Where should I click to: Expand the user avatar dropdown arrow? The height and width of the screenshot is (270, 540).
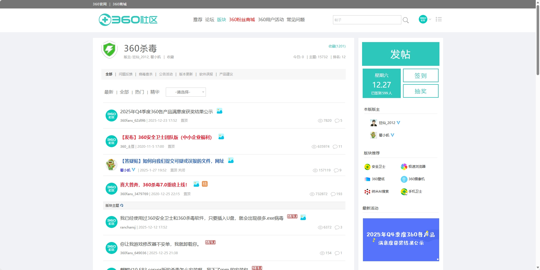[x=430, y=19]
